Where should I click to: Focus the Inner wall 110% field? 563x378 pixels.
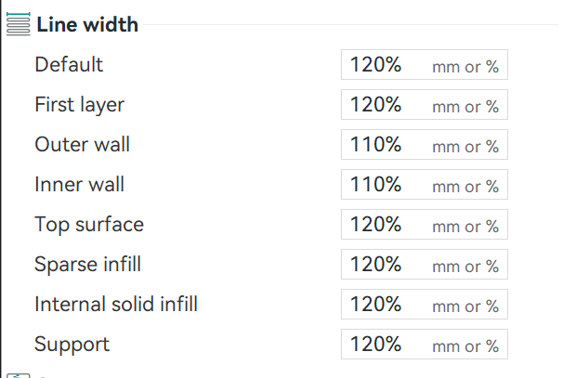(425, 184)
